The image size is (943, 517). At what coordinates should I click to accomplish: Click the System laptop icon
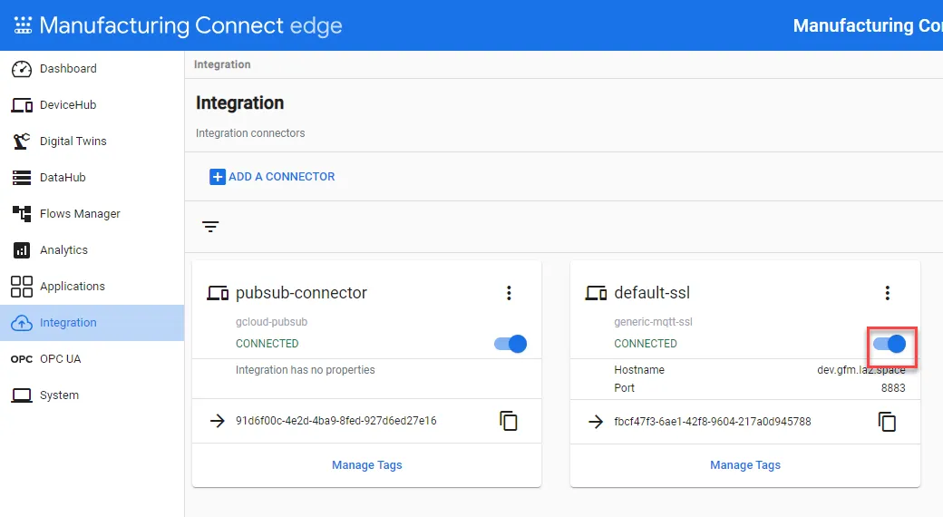(22, 395)
